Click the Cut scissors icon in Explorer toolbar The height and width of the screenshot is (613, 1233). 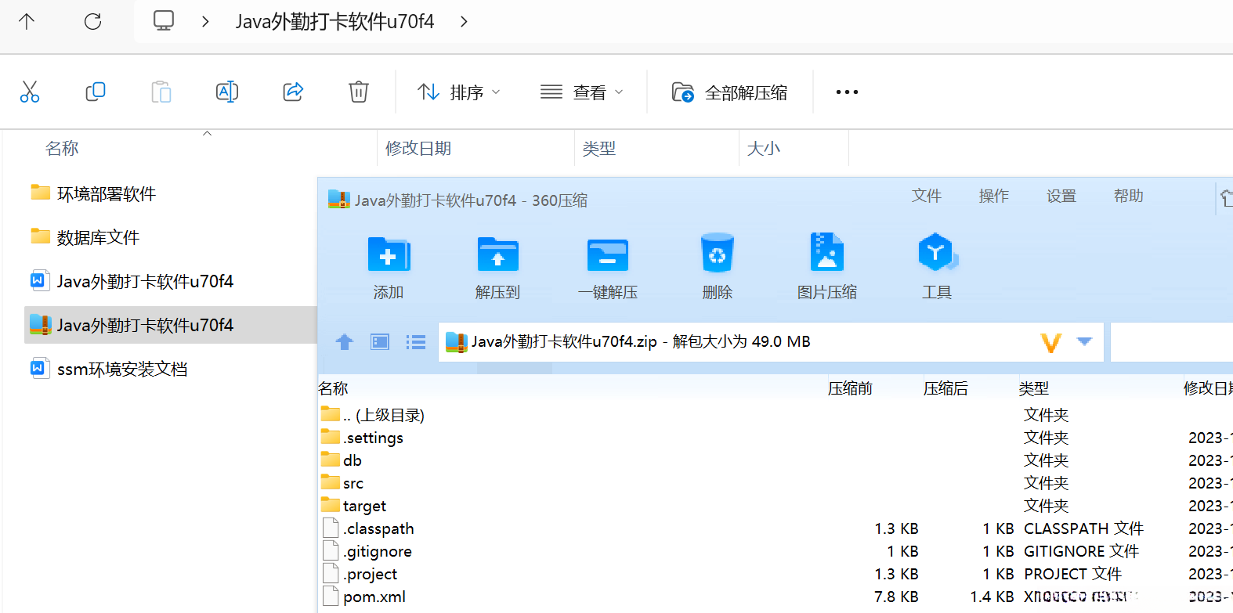(30, 92)
